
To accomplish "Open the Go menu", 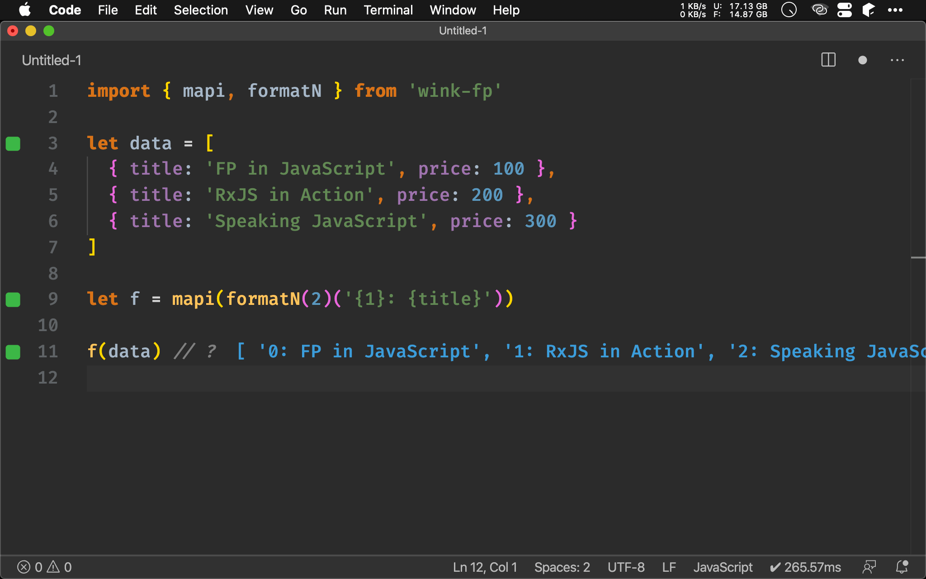I will [x=298, y=10].
